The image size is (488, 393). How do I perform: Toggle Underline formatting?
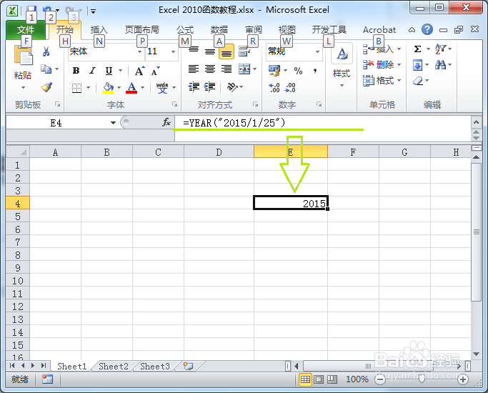tap(109, 71)
